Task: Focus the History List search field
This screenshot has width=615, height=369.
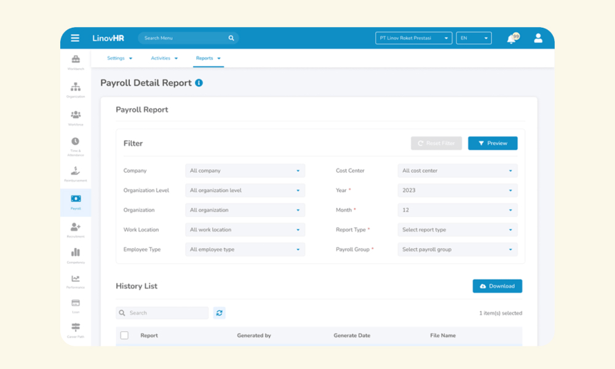Action: (162, 313)
